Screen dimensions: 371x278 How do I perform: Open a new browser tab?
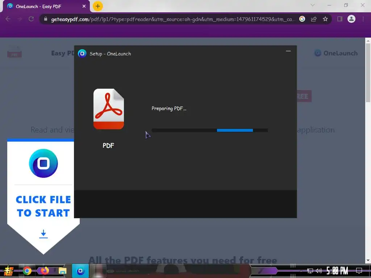pos(98,6)
